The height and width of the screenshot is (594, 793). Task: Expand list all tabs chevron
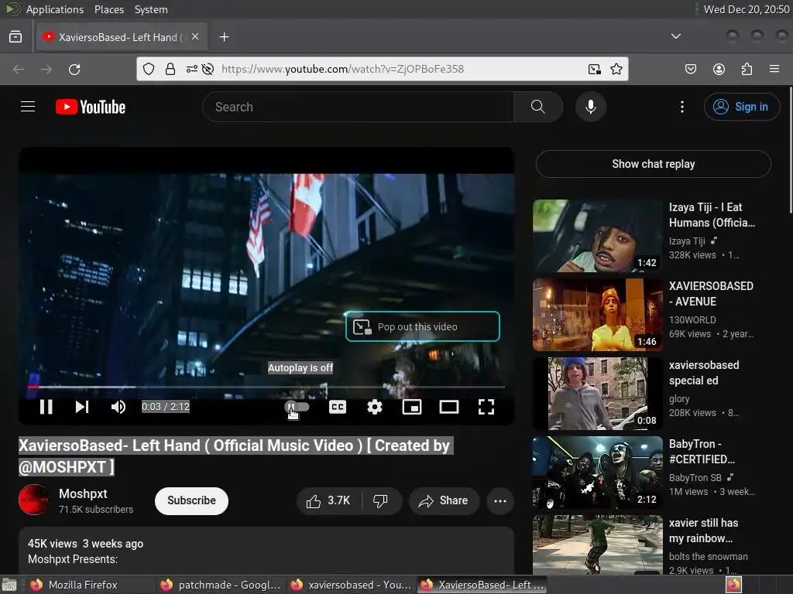pyautogui.click(x=675, y=36)
